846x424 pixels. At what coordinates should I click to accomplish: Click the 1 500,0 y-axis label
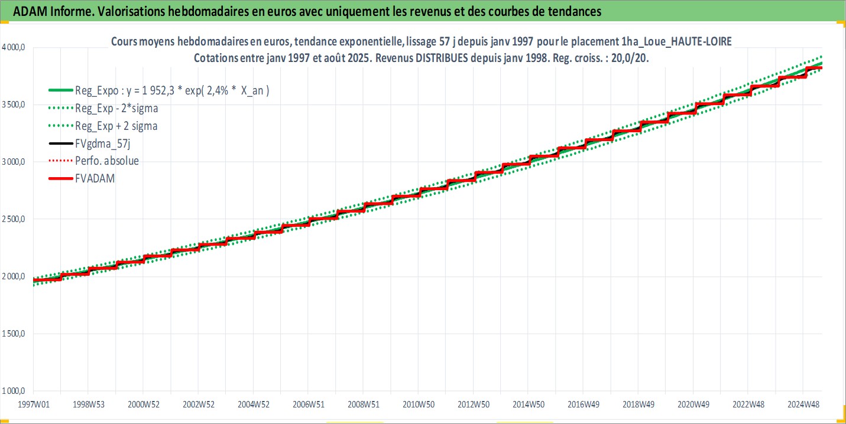point(13,334)
